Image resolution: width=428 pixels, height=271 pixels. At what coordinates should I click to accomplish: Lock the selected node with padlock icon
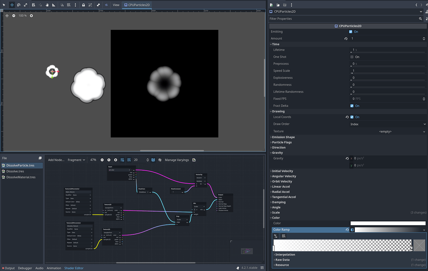tap(83, 5)
